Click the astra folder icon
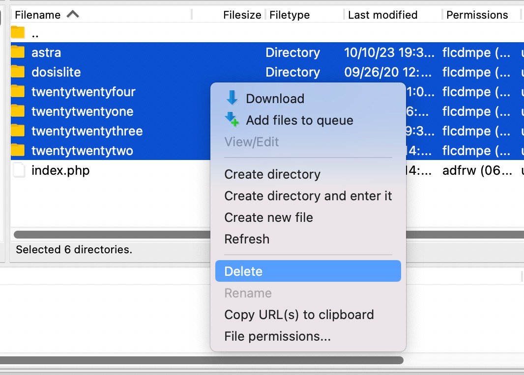This screenshot has width=524, height=375. click(x=18, y=52)
